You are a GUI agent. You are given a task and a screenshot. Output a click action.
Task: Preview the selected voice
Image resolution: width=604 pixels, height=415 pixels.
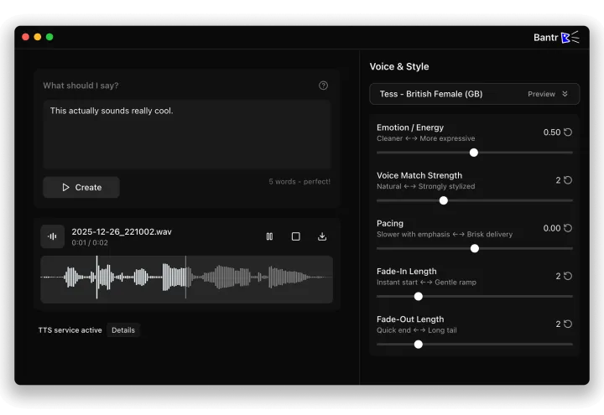click(x=541, y=94)
